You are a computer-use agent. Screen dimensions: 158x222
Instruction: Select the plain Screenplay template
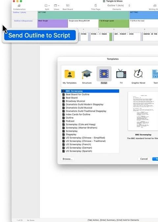click(x=90, y=131)
